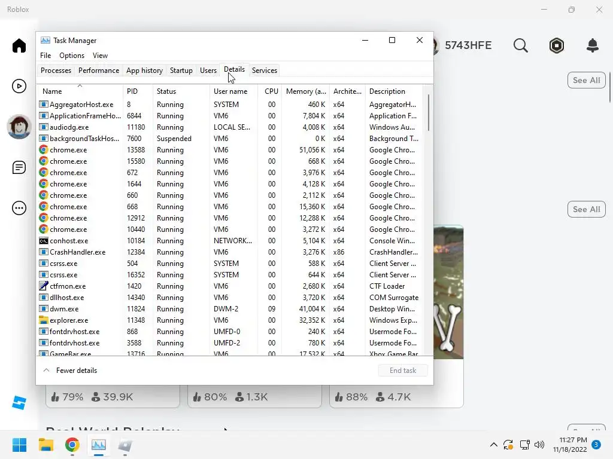Screen dimensions: 613x459
Task: Open the notification count badge
Action: click(x=596, y=445)
